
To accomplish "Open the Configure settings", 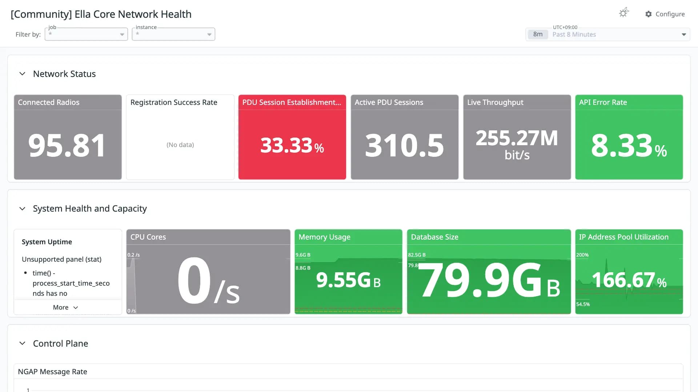I will pyautogui.click(x=665, y=14).
